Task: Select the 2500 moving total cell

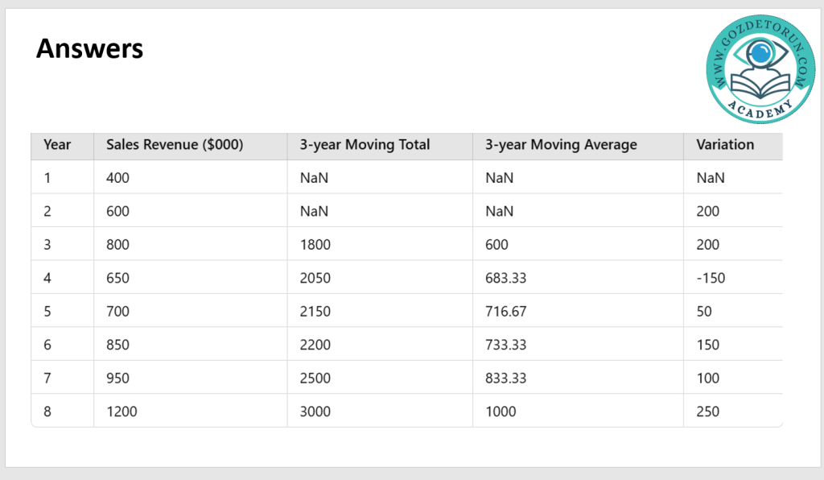Action: pos(315,379)
